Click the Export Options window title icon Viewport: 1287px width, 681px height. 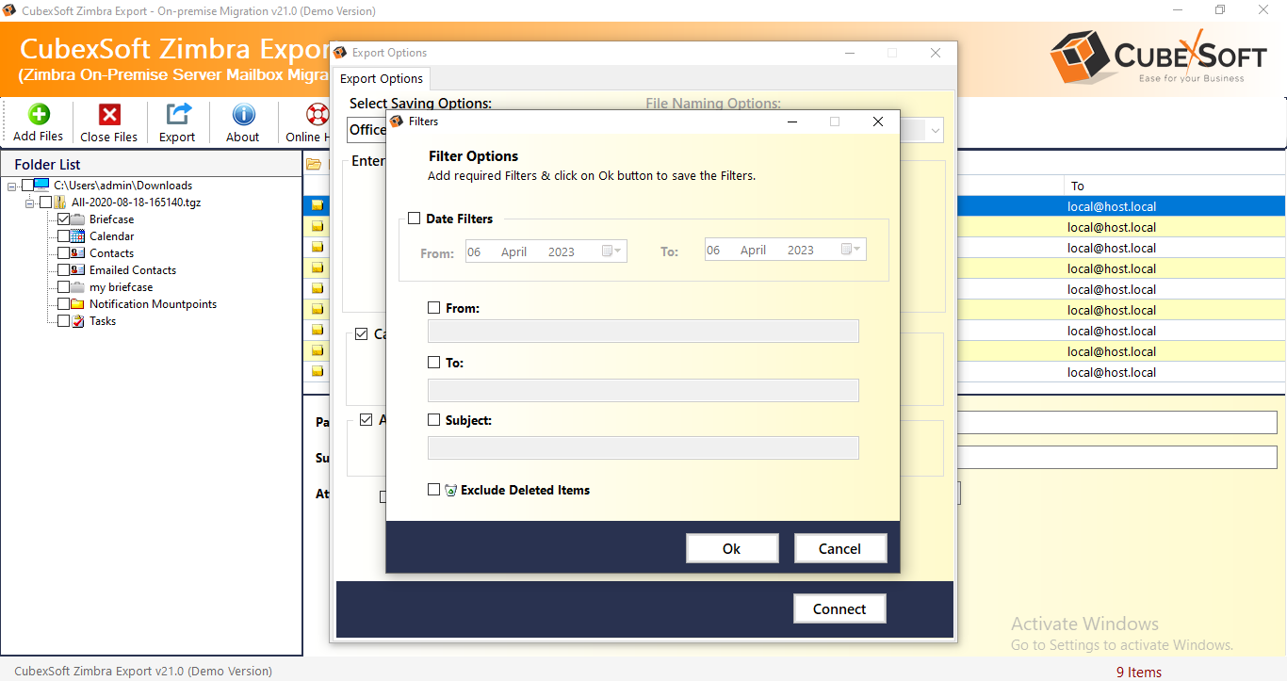[x=341, y=53]
